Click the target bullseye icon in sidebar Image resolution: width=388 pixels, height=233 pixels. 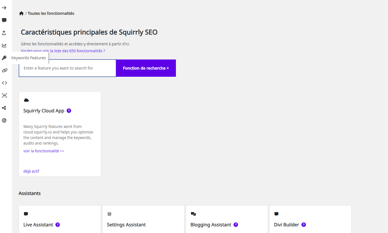[x=4, y=120]
